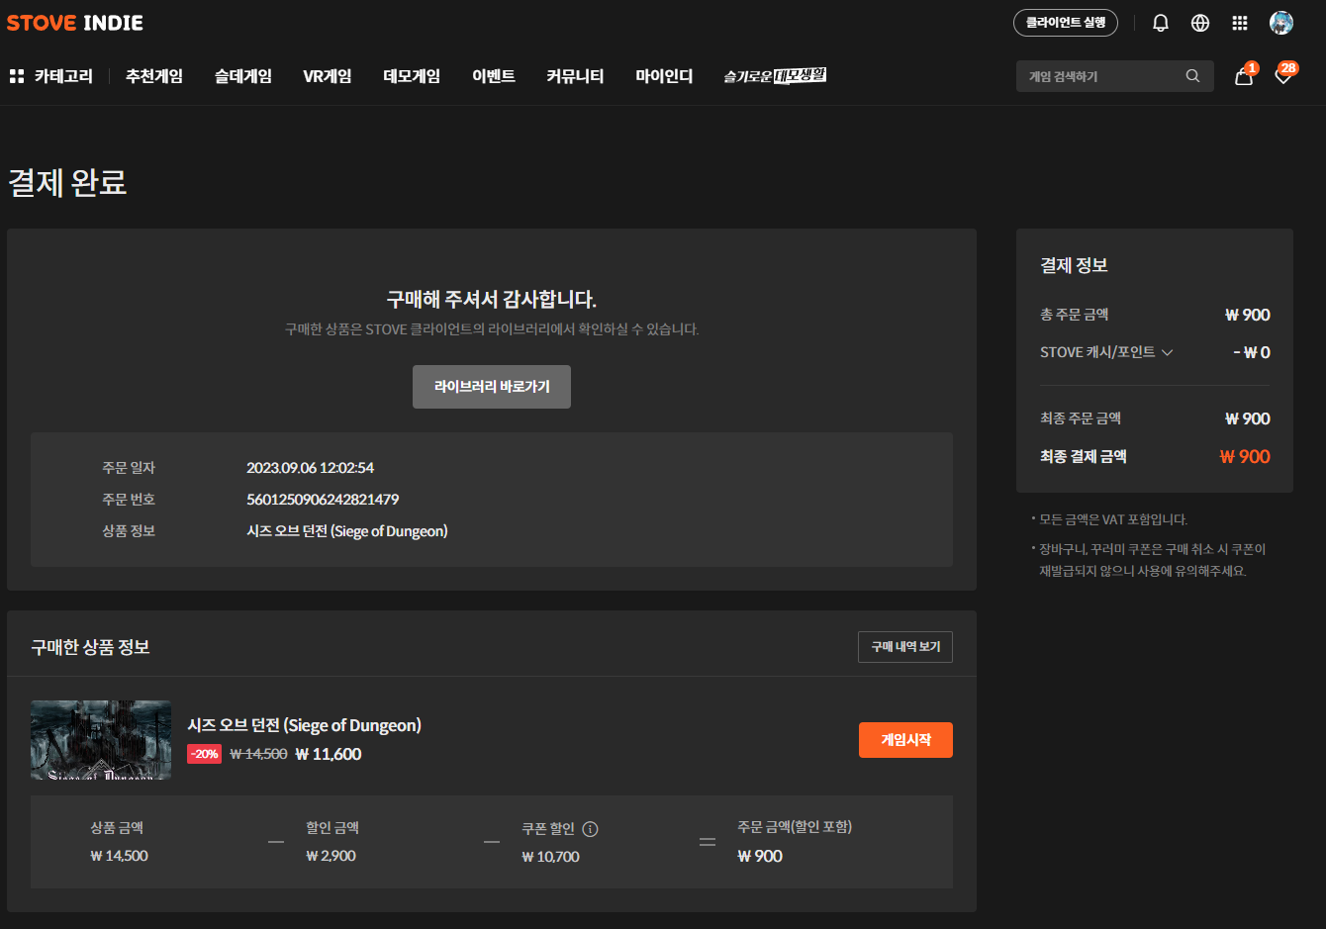Expand the STOVE 캐시/포인트 chevron
The height and width of the screenshot is (929, 1326).
coord(1168,352)
